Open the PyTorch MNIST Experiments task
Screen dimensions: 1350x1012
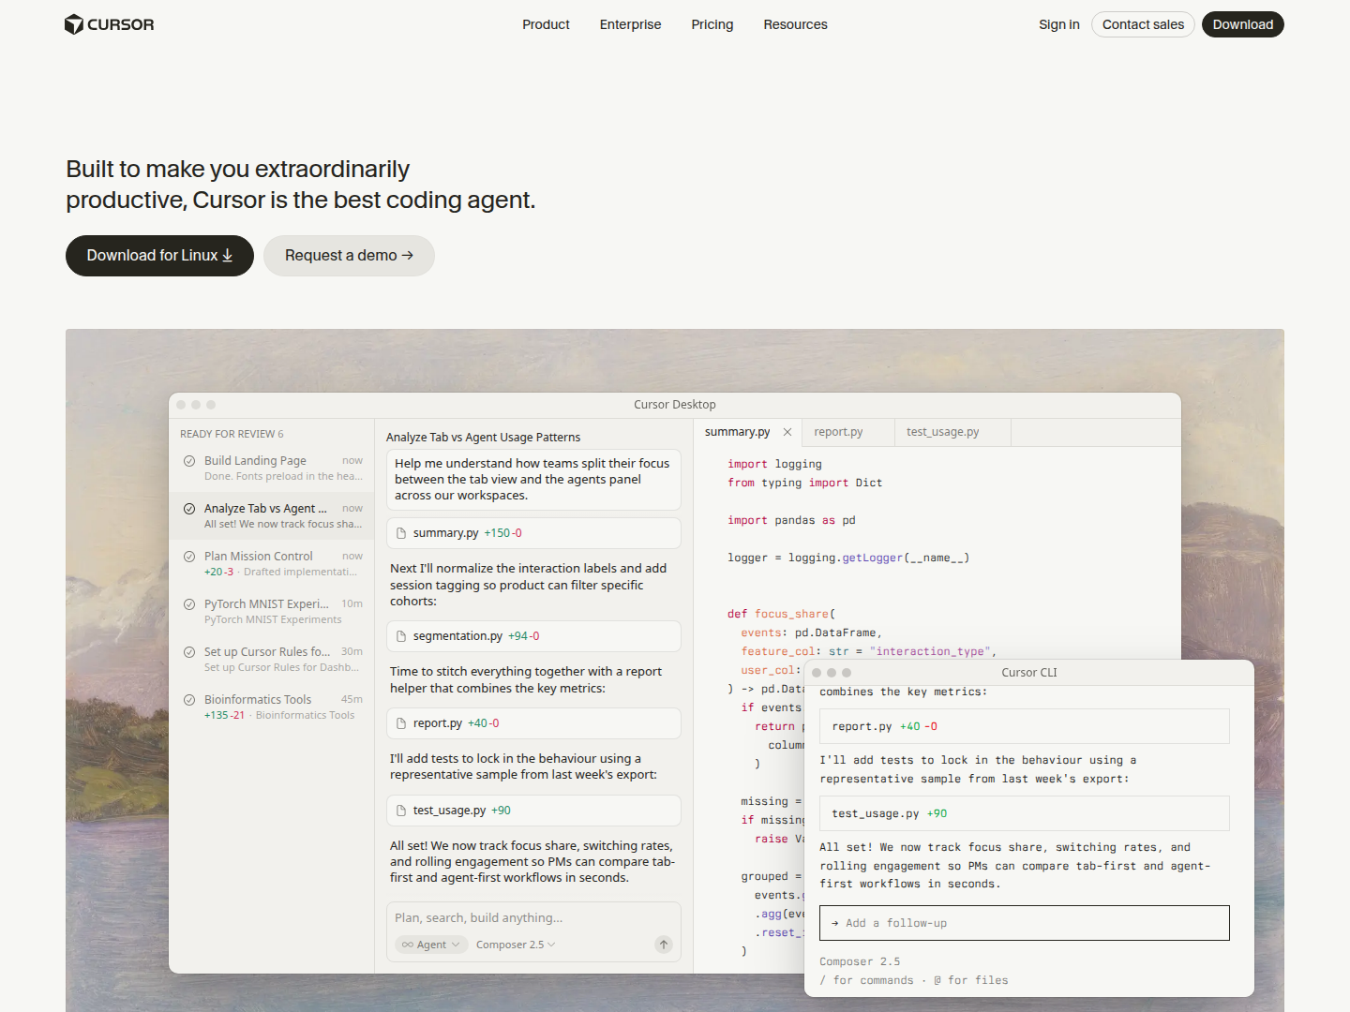coord(272,612)
